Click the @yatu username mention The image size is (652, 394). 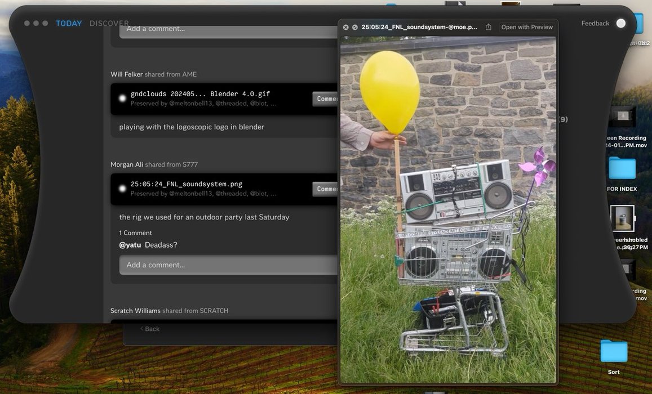click(x=130, y=245)
